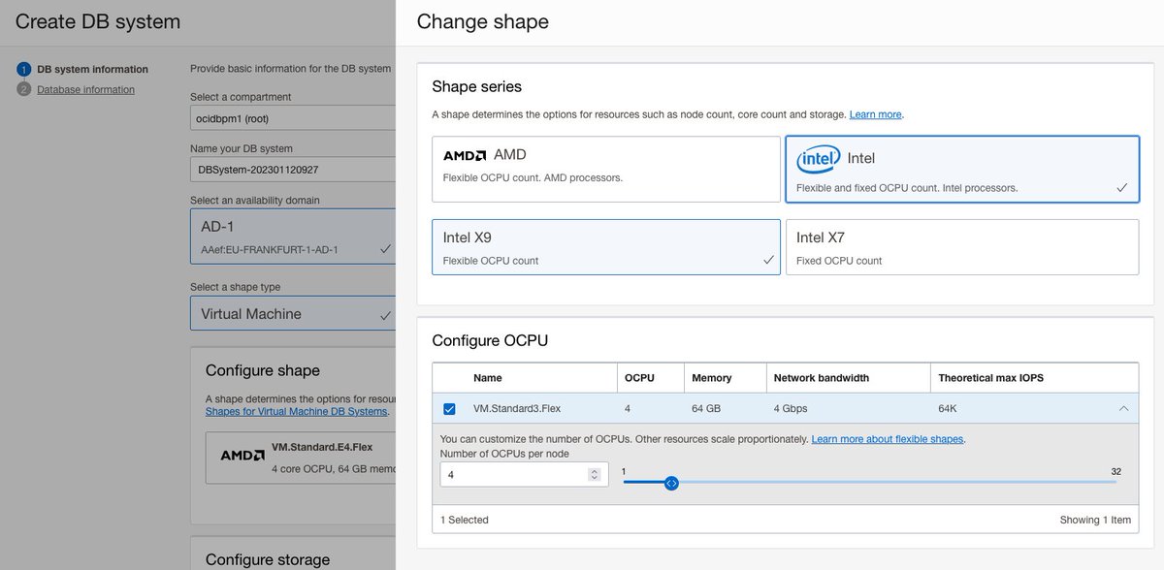Select the AMD shape series card
This screenshot has width=1164, height=570.
click(606, 169)
